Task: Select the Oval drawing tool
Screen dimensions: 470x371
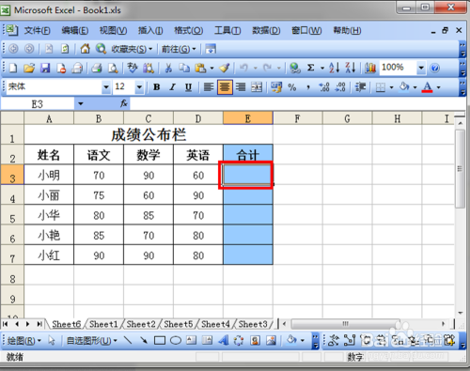Action: 176,340
